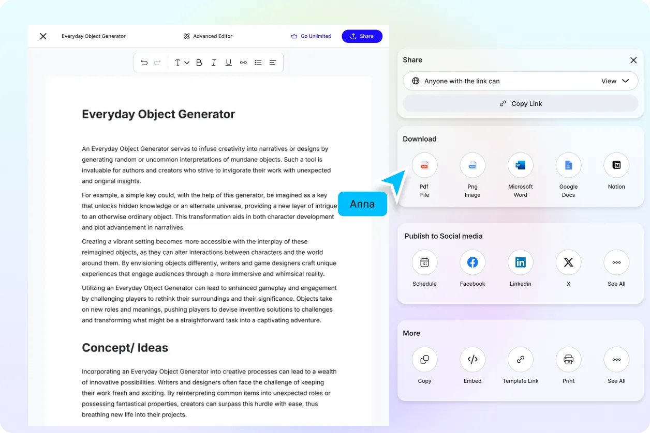Embed the document using the Embed icon
This screenshot has width=650, height=433.
pos(472,359)
